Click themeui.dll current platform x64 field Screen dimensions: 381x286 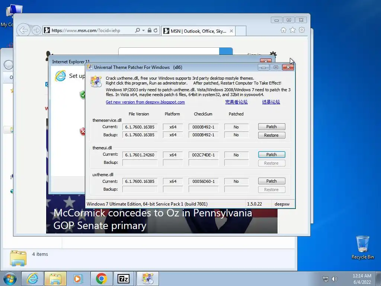(173, 155)
